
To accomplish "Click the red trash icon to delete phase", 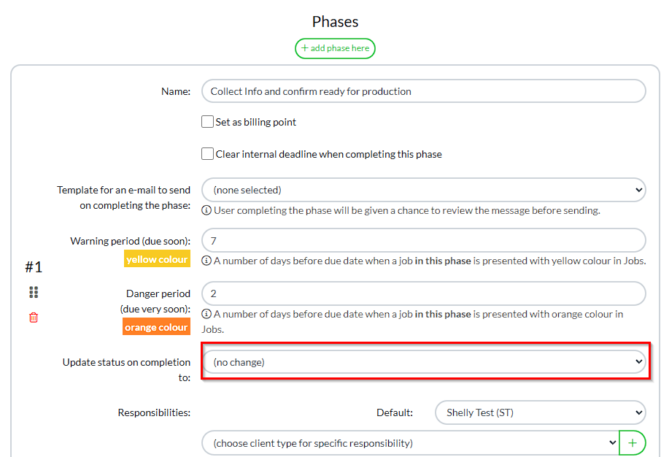I will click(34, 318).
